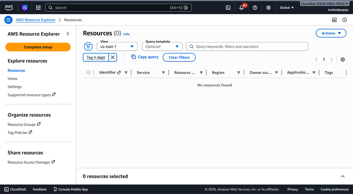Image resolution: width=353 pixels, height=194 pixels.
Task: Open the Resource column sort menu
Action: (201, 73)
